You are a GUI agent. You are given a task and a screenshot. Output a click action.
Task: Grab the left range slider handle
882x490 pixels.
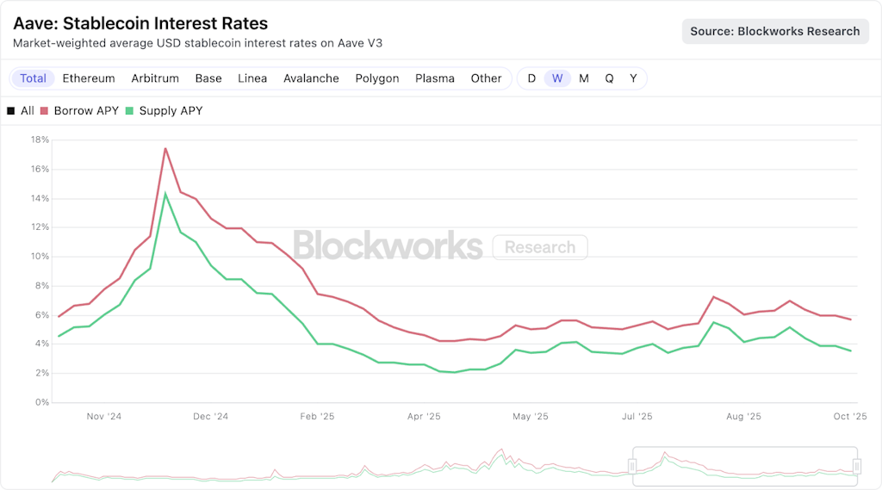click(632, 466)
